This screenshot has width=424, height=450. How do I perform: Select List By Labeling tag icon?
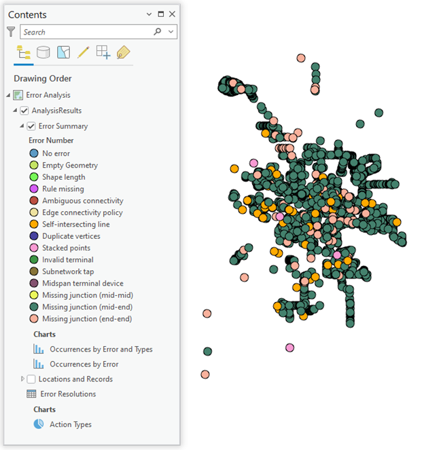pyautogui.click(x=123, y=52)
